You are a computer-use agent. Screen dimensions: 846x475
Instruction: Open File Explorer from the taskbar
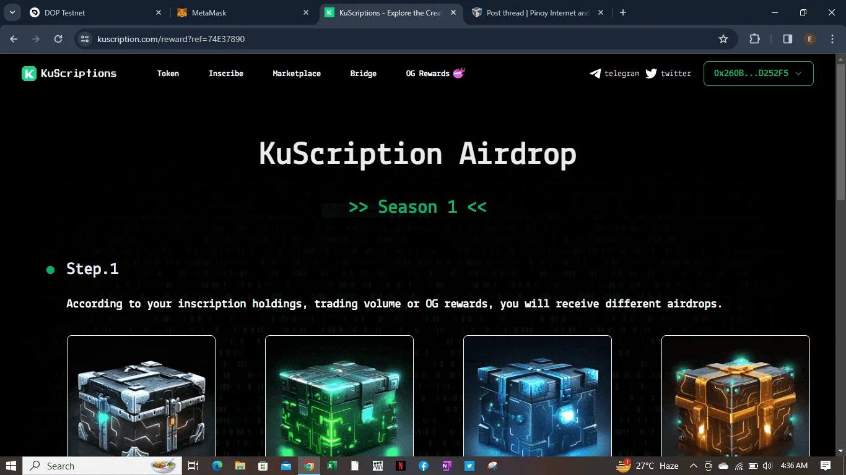[x=240, y=466]
